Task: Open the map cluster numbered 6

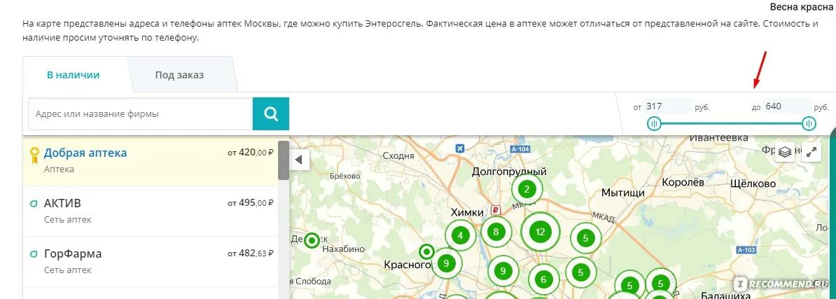Action: point(543,279)
